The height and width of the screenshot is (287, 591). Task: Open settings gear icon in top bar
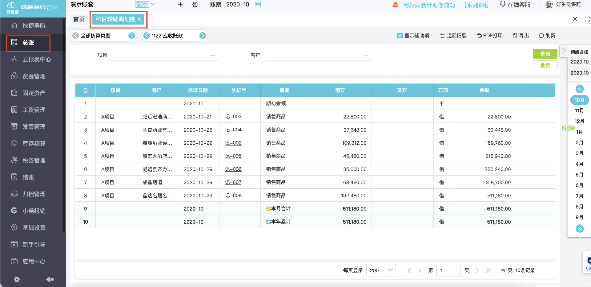pos(195,5)
